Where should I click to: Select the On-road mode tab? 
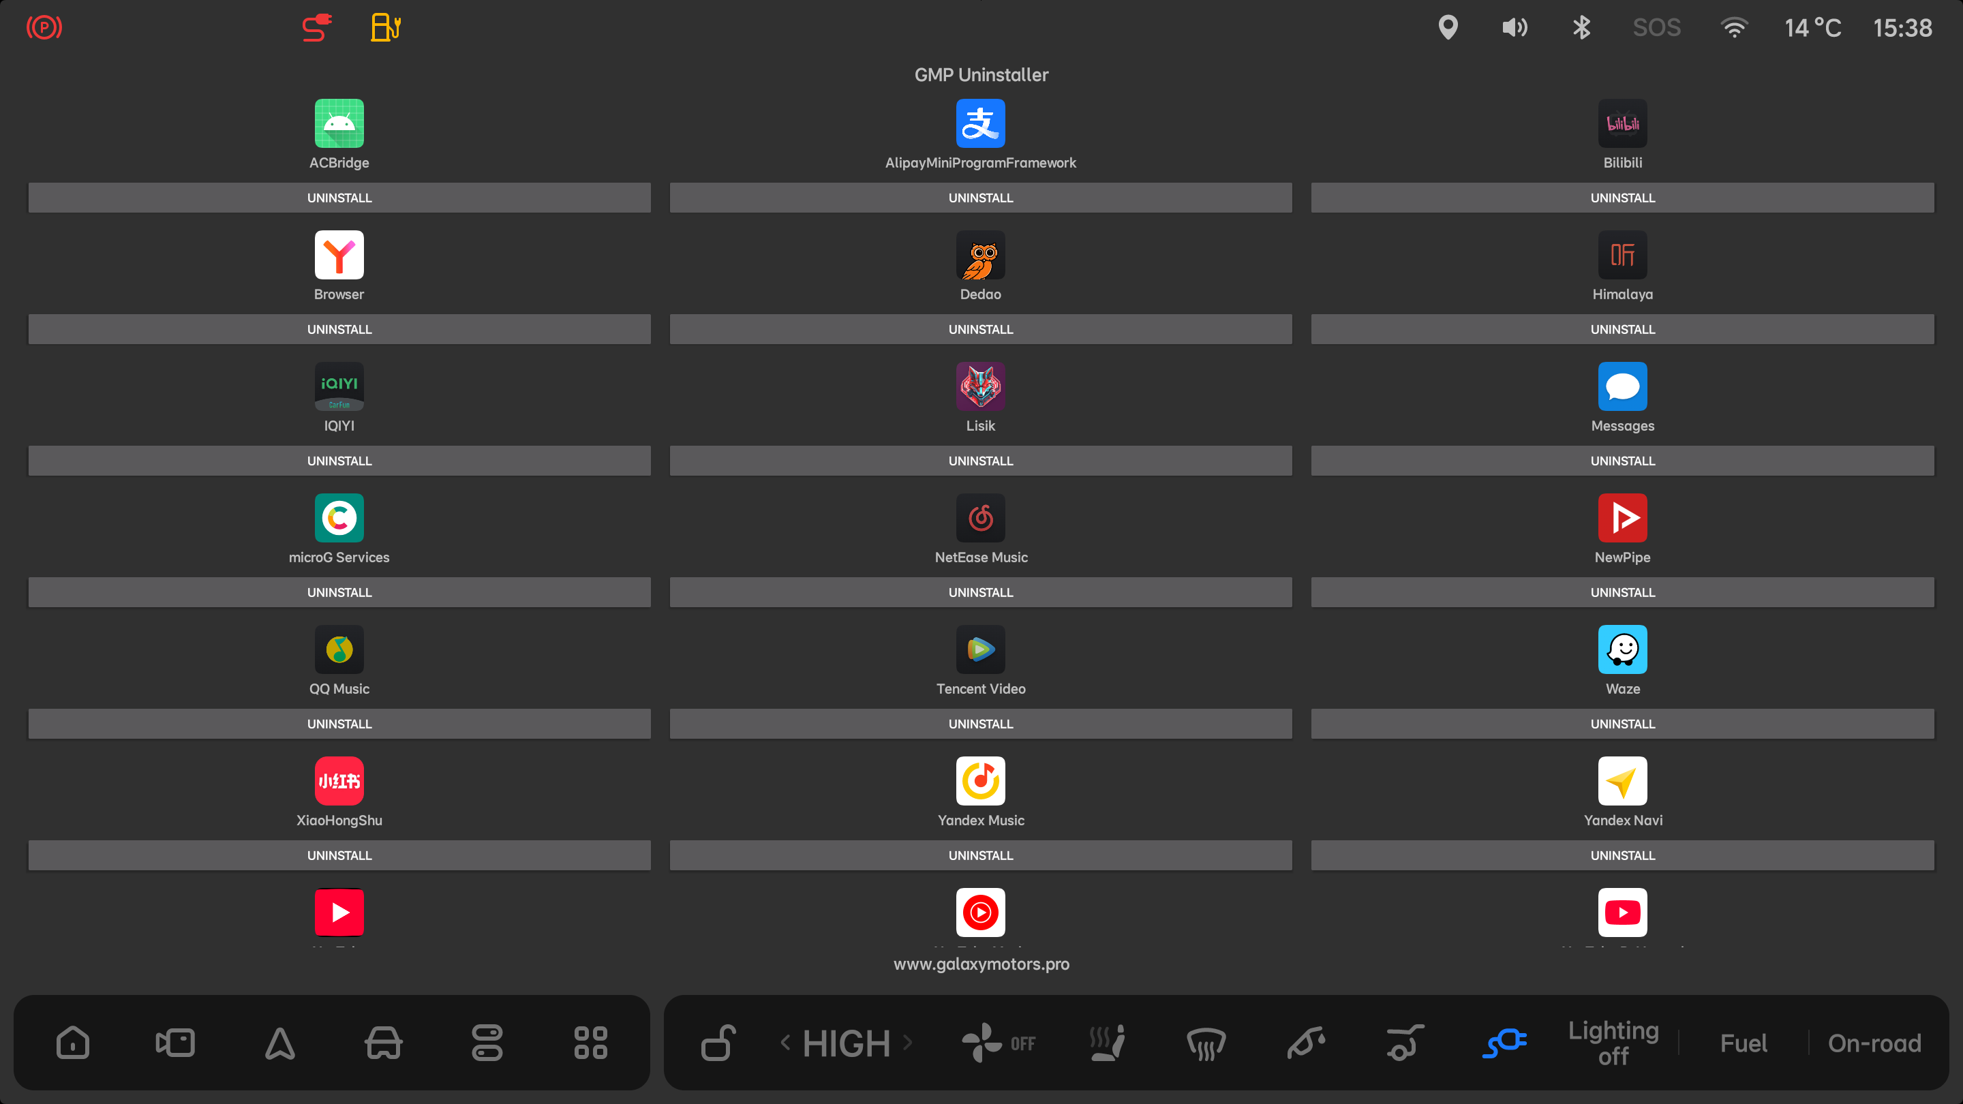click(x=1874, y=1042)
